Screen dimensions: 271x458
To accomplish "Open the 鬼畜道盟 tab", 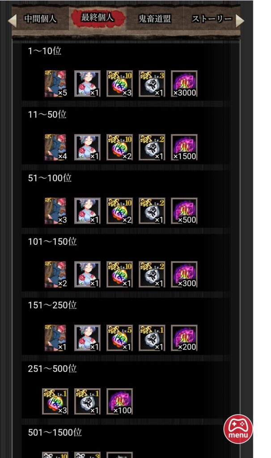I will click(154, 19).
